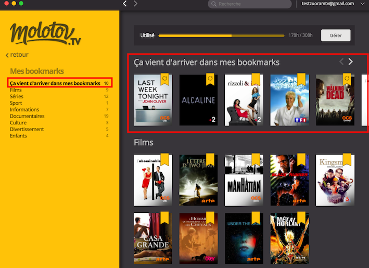Toggle bookmark ribbon on Under the Skin

[256, 218]
